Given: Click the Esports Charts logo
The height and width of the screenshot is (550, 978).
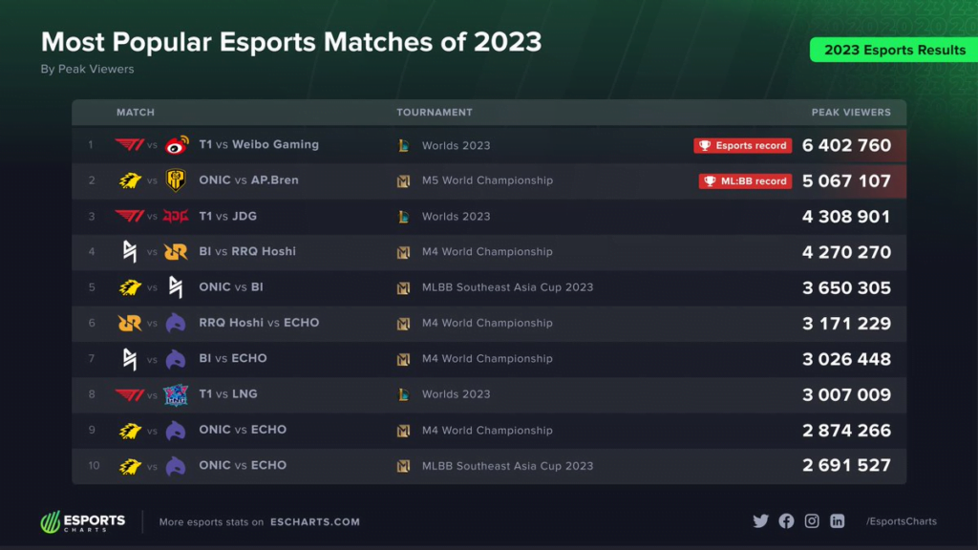Looking at the screenshot, I should point(83,521).
